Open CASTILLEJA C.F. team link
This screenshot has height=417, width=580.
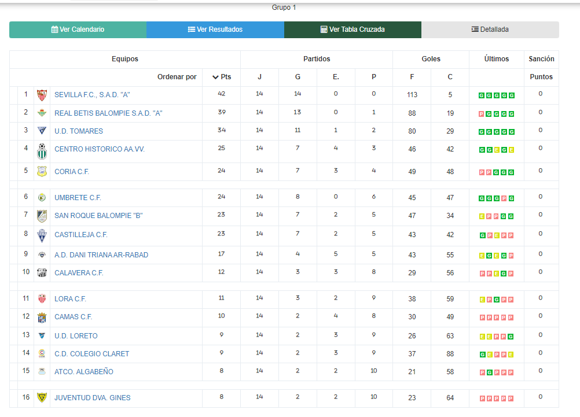click(81, 235)
